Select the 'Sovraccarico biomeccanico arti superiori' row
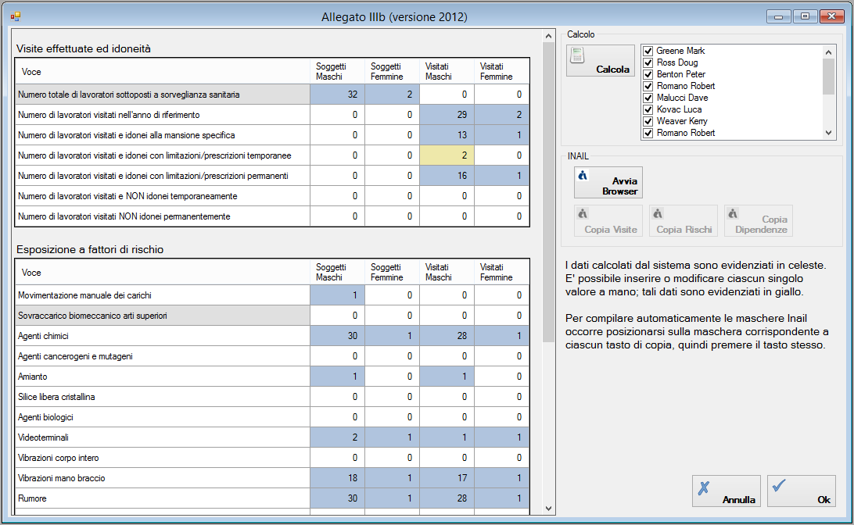Viewport: 854px width, 525px height. (x=272, y=316)
